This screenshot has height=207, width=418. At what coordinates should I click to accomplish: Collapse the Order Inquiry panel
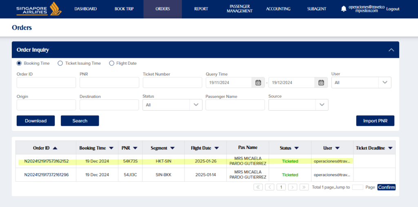click(x=391, y=50)
